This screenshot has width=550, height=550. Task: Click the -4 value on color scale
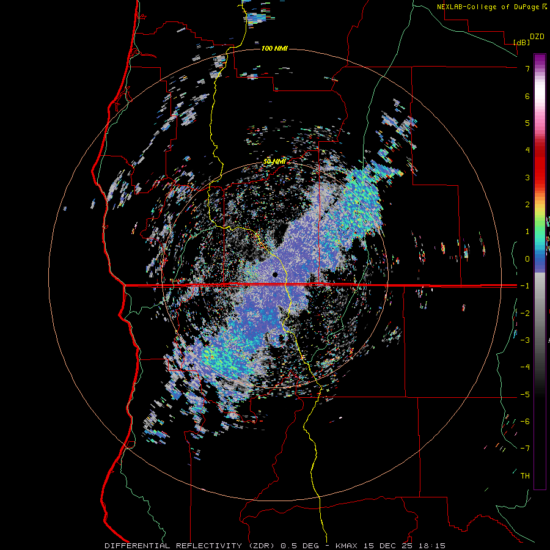(525, 367)
